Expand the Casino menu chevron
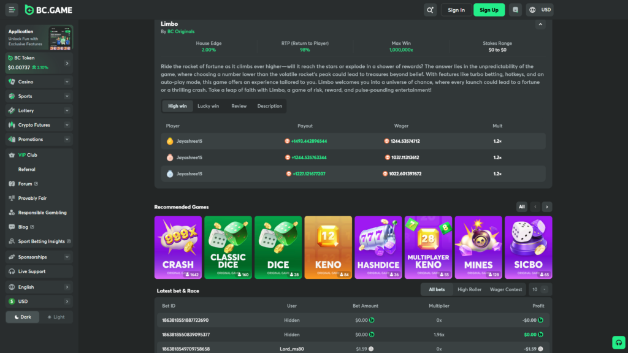The width and height of the screenshot is (628, 353). pyautogui.click(x=67, y=82)
